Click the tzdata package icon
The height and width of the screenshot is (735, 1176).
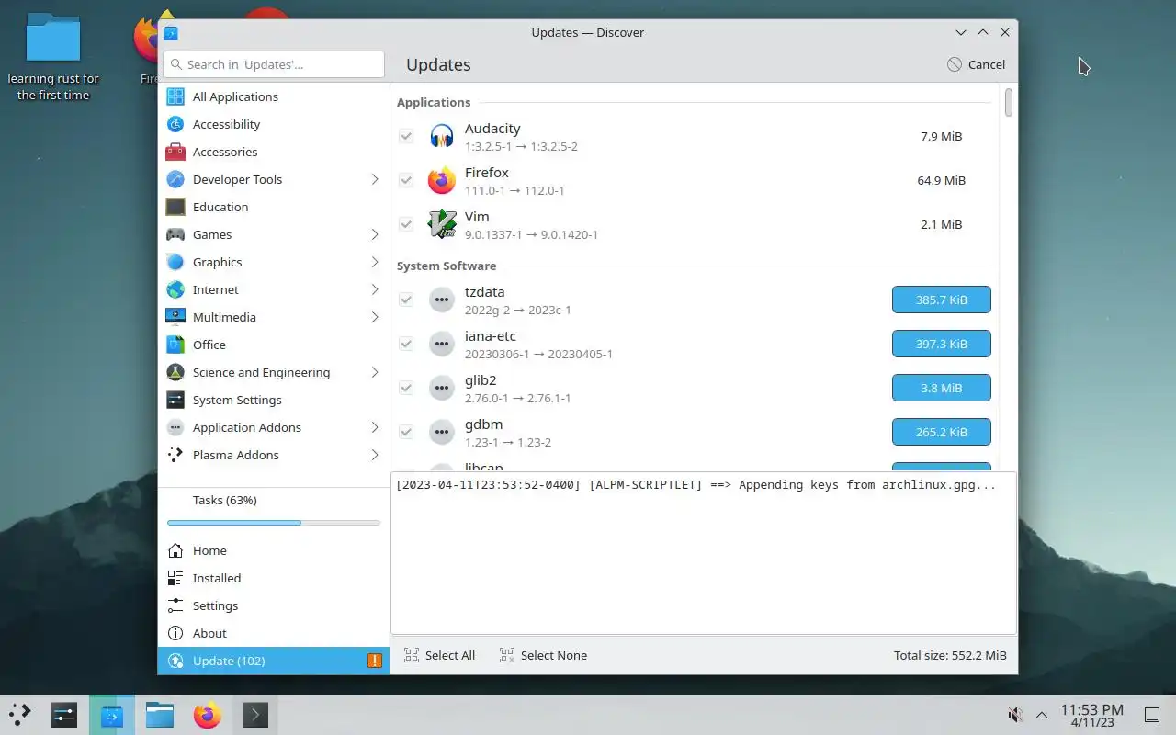tap(442, 300)
